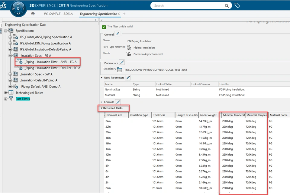Image resolution: width=290 pixels, height=195 pixels.
Task: Add a new tab with plus
Action: 124,14
